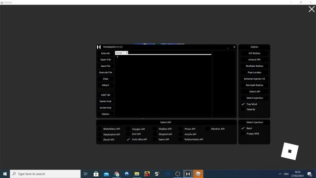316x178 pixels.
Task: Clear the script editor with Clear button
Action: pos(105,79)
